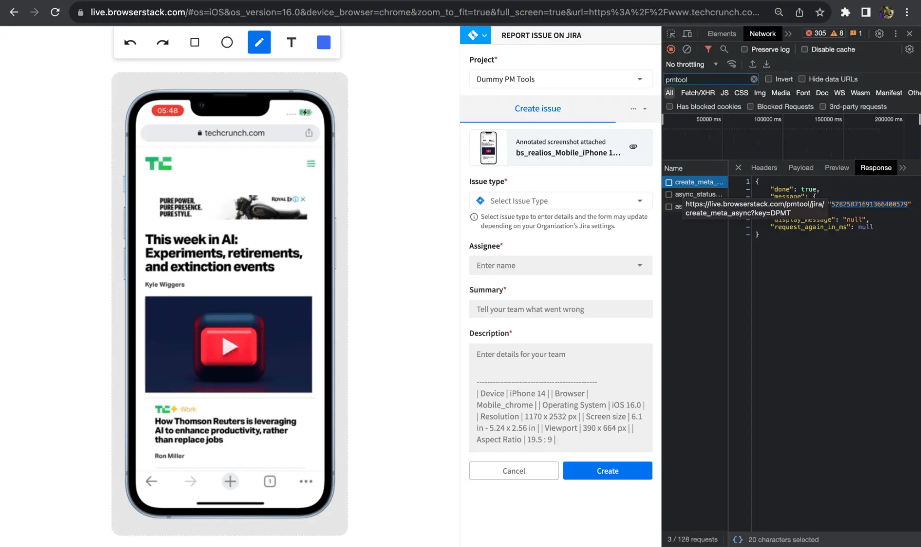Open the Headers tab of the request
This screenshot has height=547, width=921.
[x=764, y=168]
